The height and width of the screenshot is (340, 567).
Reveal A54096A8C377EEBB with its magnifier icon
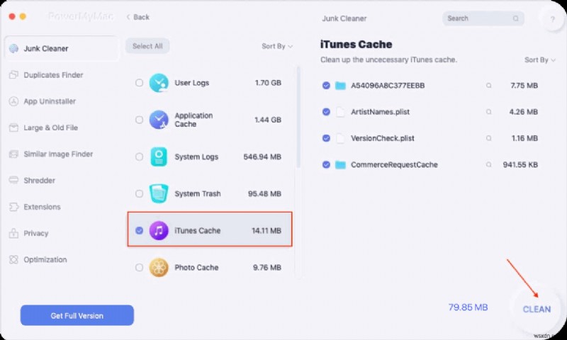point(489,86)
